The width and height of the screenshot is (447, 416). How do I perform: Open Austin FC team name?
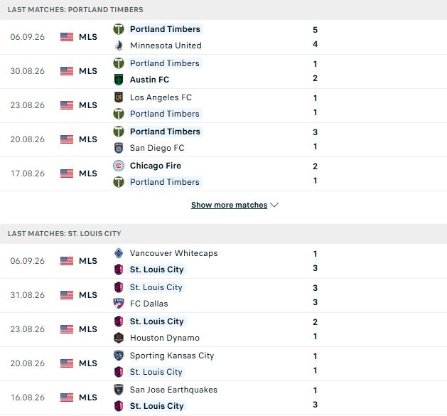click(149, 80)
